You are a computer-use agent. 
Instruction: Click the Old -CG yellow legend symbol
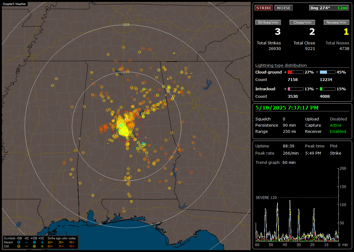(x=19, y=246)
